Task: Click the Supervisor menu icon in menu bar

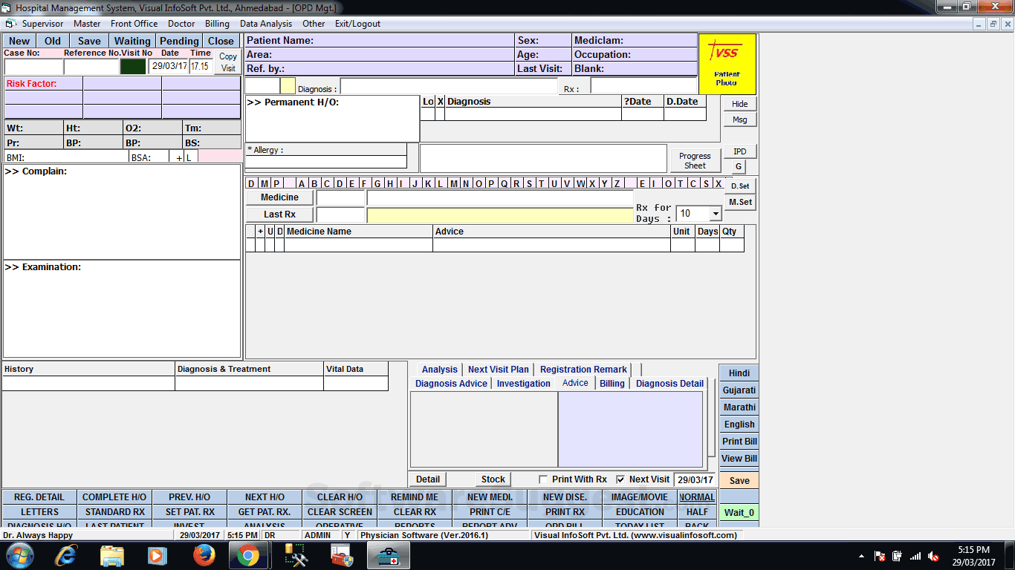Action: (10, 24)
